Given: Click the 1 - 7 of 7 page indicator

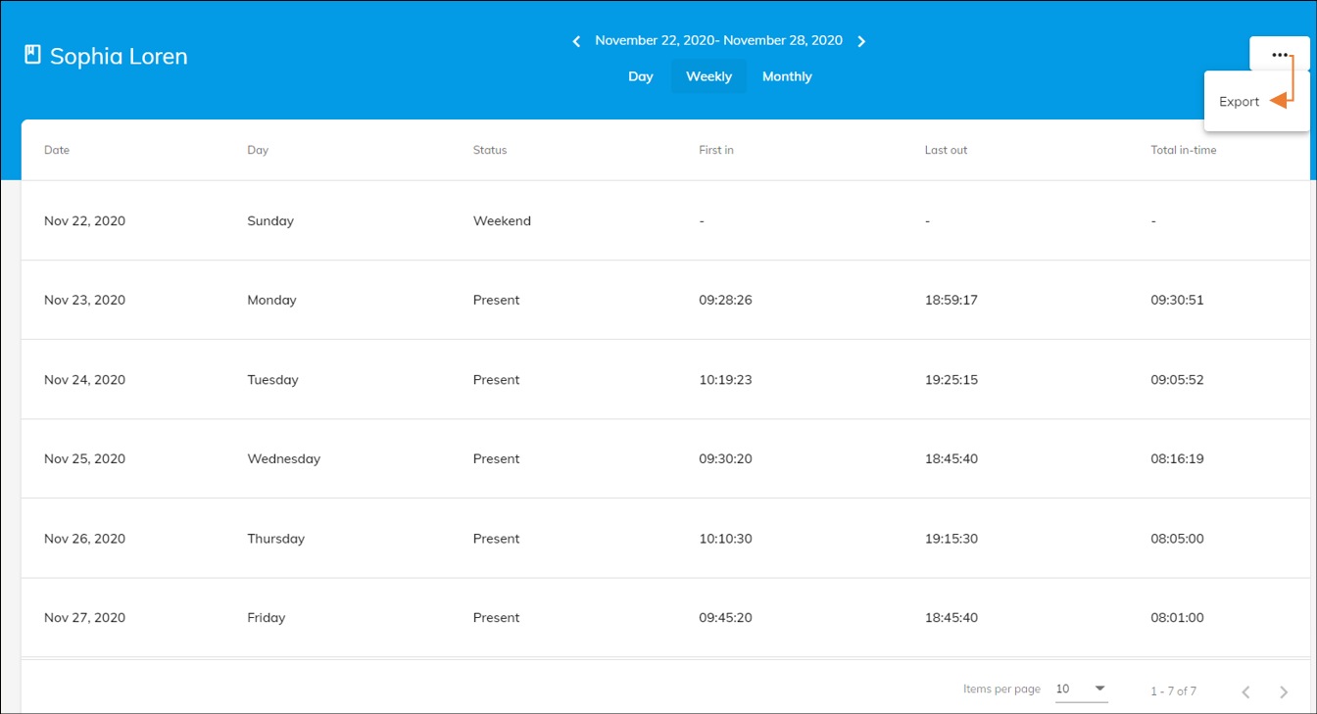Looking at the screenshot, I should point(1173,691).
